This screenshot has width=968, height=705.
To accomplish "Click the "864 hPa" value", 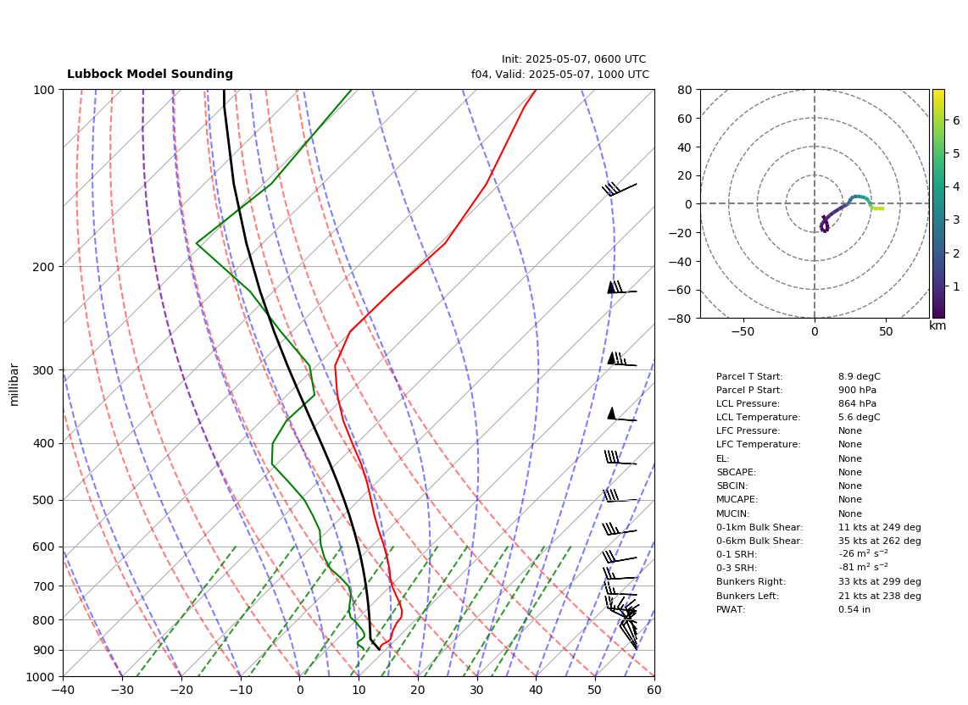I will [x=858, y=403].
